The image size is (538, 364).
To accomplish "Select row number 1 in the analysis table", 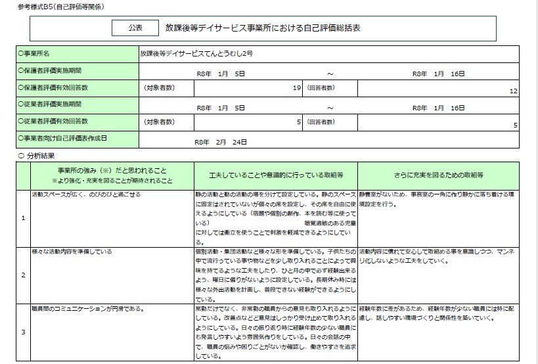I will 23,218.
